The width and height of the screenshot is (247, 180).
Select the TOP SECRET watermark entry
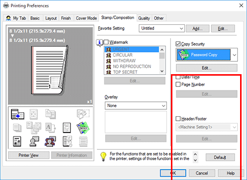[132, 72]
